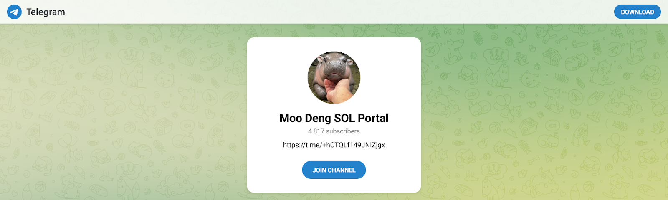Join the channel via JOIN CHANNEL button

pyautogui.click(x=334, y=170)
